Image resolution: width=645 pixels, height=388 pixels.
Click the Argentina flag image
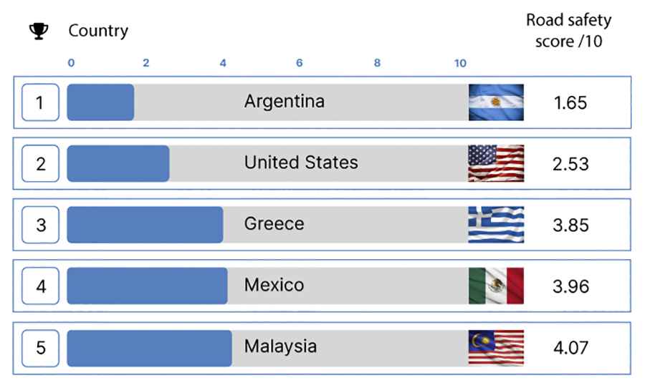(x=496, y=102)
